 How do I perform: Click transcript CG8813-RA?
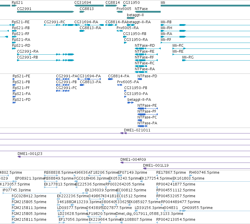click(x=90, y=28)
